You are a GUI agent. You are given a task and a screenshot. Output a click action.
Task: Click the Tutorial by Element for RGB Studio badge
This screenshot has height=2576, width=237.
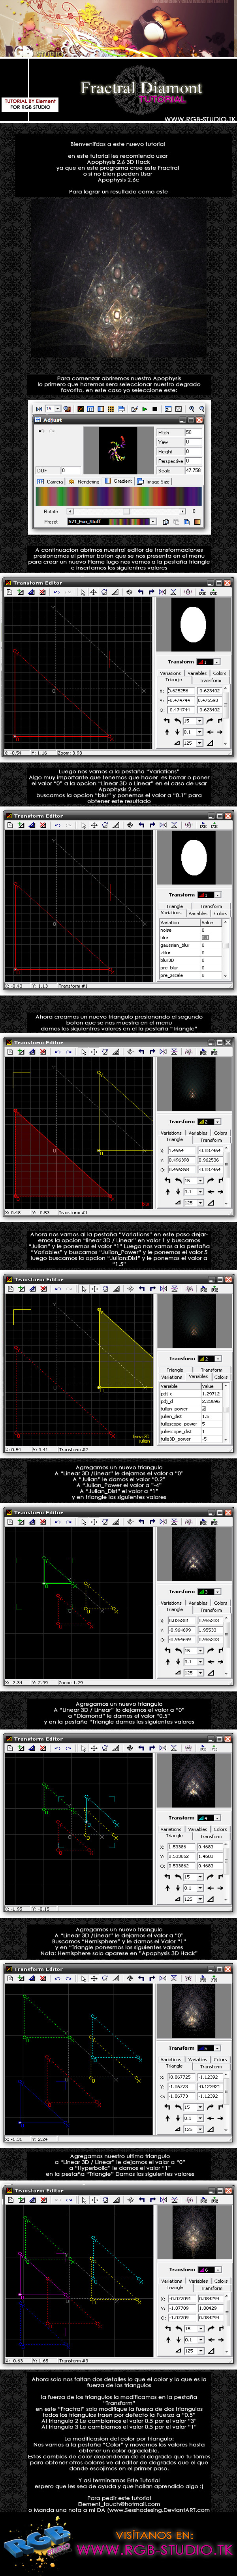point(30,104)
